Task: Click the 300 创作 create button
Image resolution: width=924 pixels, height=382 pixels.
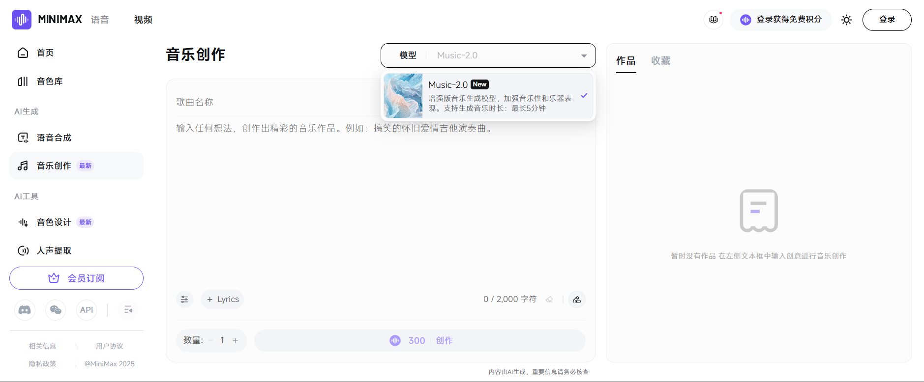Action: [420, 340]
